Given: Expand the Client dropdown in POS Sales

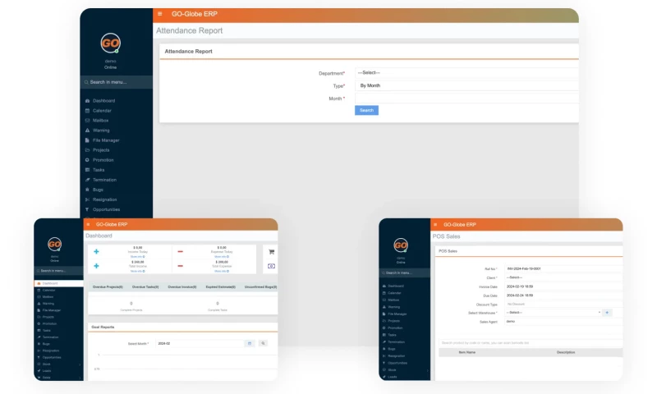Looking at the screenshot, I should point(563,277).
